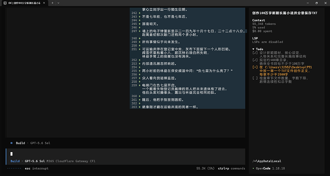Click the green dot before OpenCode
Screen dimensions: 330x176
[253, 168]
